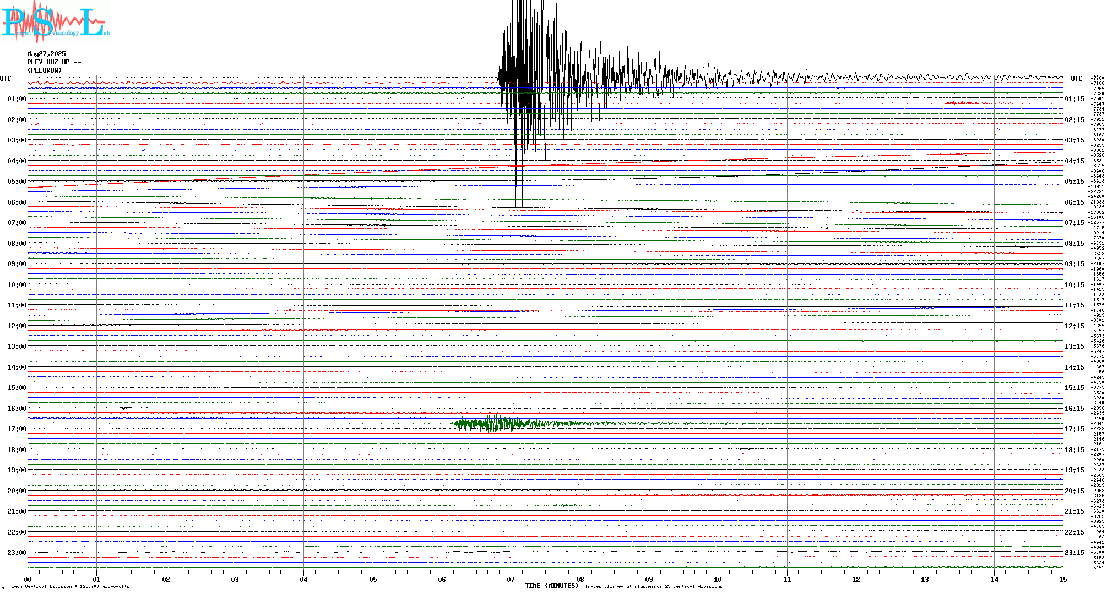
Task: Click the 08:15 right-side time label
Action: pyautogui.click(x=1074, y=244)
